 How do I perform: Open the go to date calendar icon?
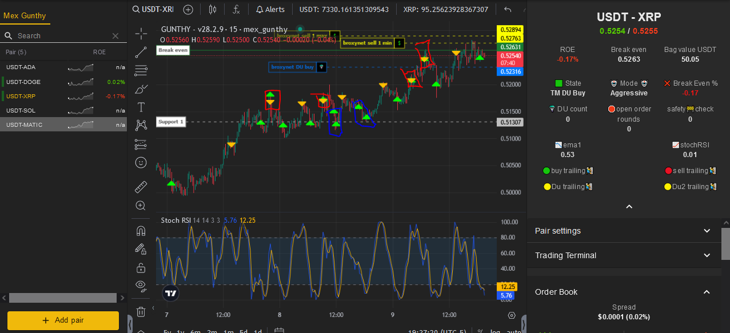(279, 331)
